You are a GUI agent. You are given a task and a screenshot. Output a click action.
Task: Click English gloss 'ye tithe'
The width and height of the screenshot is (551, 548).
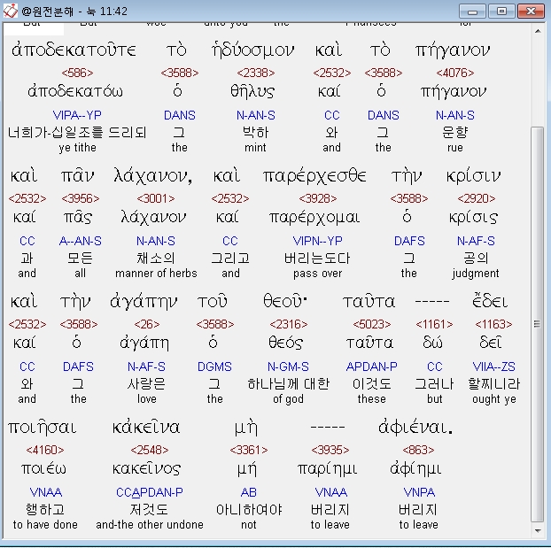pos(77,148)
